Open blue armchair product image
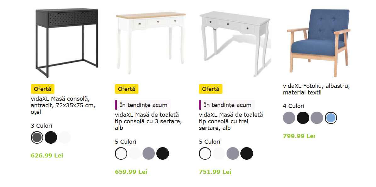This screenshot has height=187, width=376. (x=319, y=43)
